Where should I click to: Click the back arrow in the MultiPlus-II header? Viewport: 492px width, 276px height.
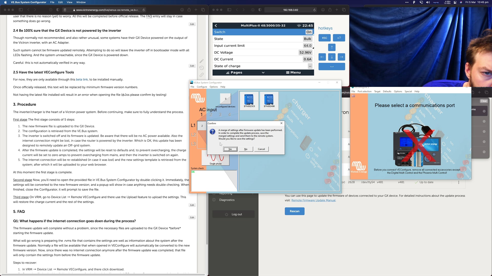click(x=216, y=26)
